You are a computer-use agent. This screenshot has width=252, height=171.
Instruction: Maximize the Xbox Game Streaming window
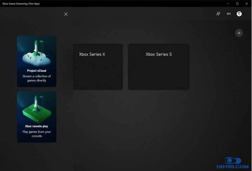coord(237,4)
